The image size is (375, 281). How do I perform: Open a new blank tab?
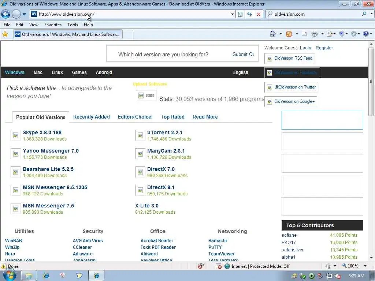[x=128, y=35]
